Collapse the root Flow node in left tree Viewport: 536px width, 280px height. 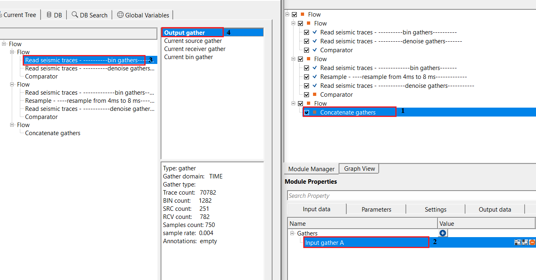pos(4,44)
